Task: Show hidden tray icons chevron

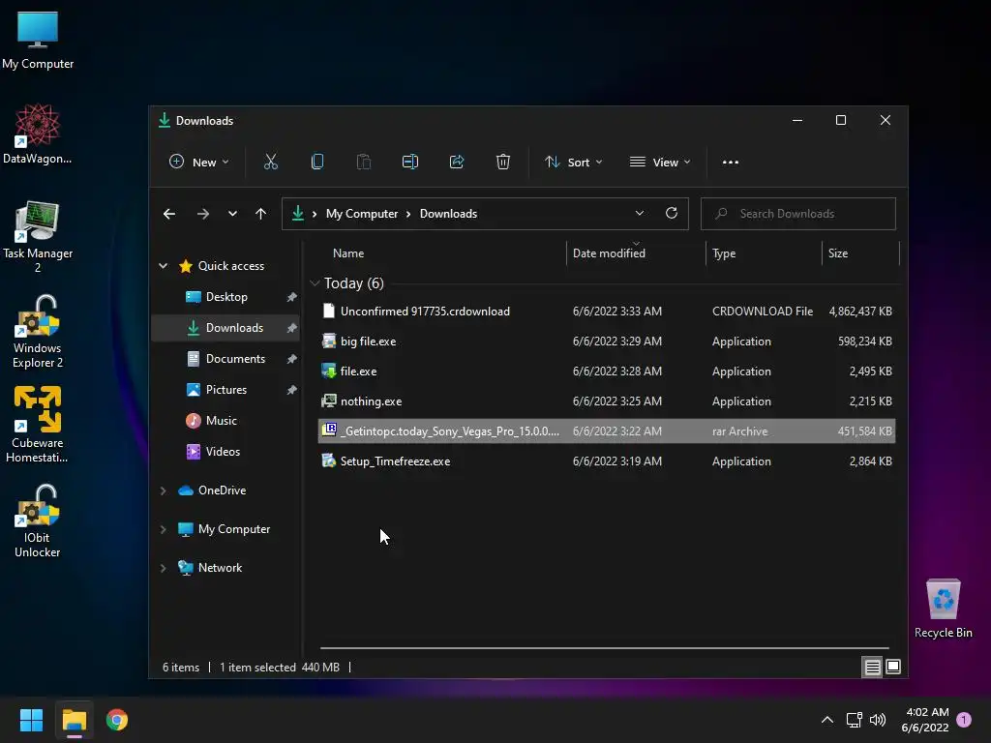Action: pyautogui.click(x=826, y=720)
